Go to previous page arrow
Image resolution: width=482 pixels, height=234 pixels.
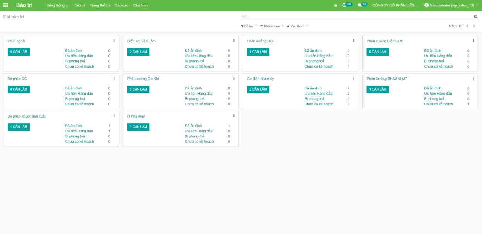pyautogui.click(x=467, y=26)
